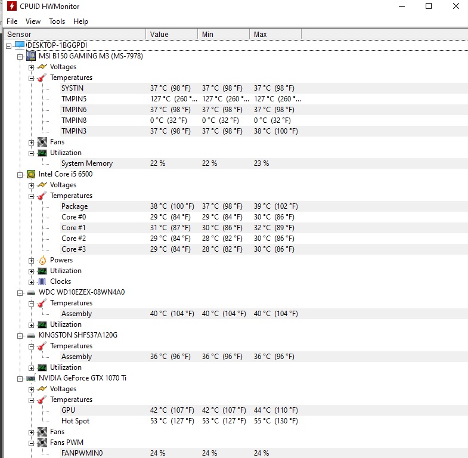Expand the Powers node
468x458 pixels.
coord(32,261)
